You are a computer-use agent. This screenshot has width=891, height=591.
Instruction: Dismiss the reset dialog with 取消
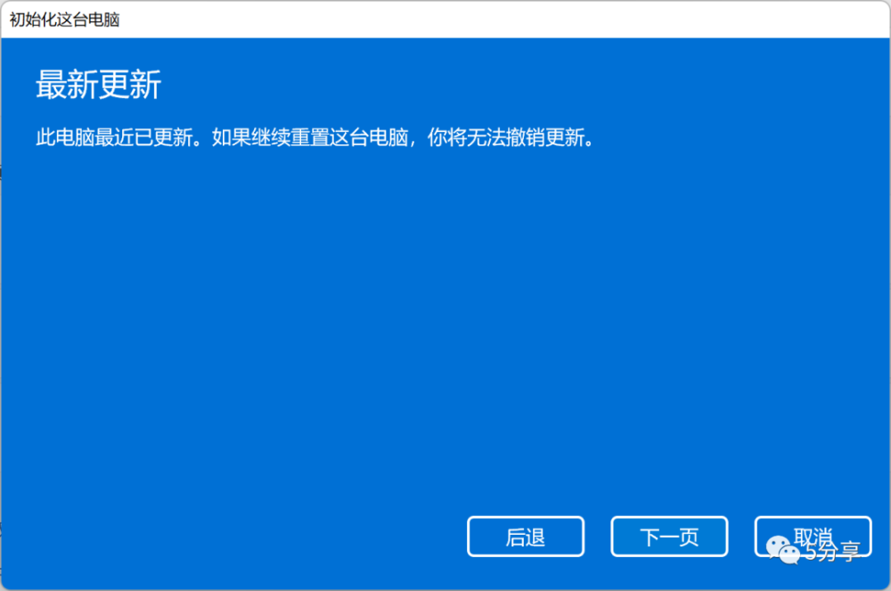[x=813, y=537]
